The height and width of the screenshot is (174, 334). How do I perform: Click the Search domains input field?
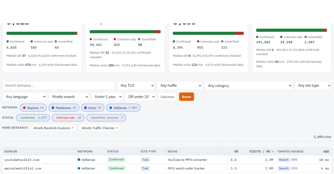tap(58, 86)
